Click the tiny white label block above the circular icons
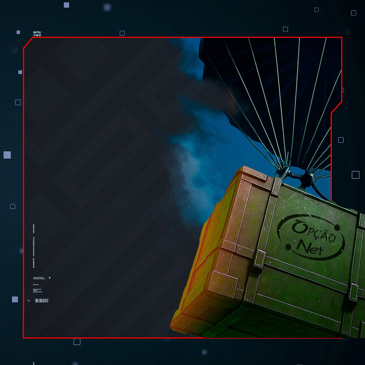This screenshot has width=365, height=365. tap(37, 32)
